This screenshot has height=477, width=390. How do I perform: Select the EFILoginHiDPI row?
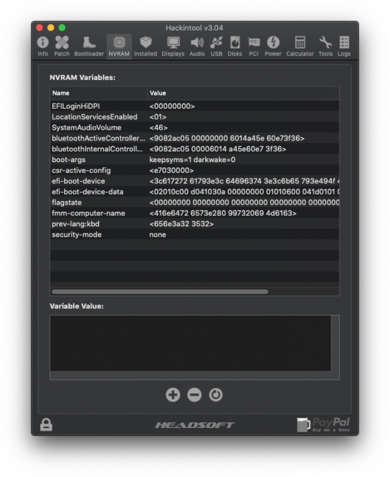[195, 106]
